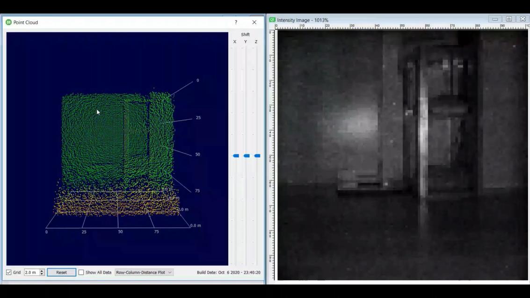Viewport: 530px width, 298px height.
Task: Click the 2.0 m grid size field
Action: tap(31, 272)
